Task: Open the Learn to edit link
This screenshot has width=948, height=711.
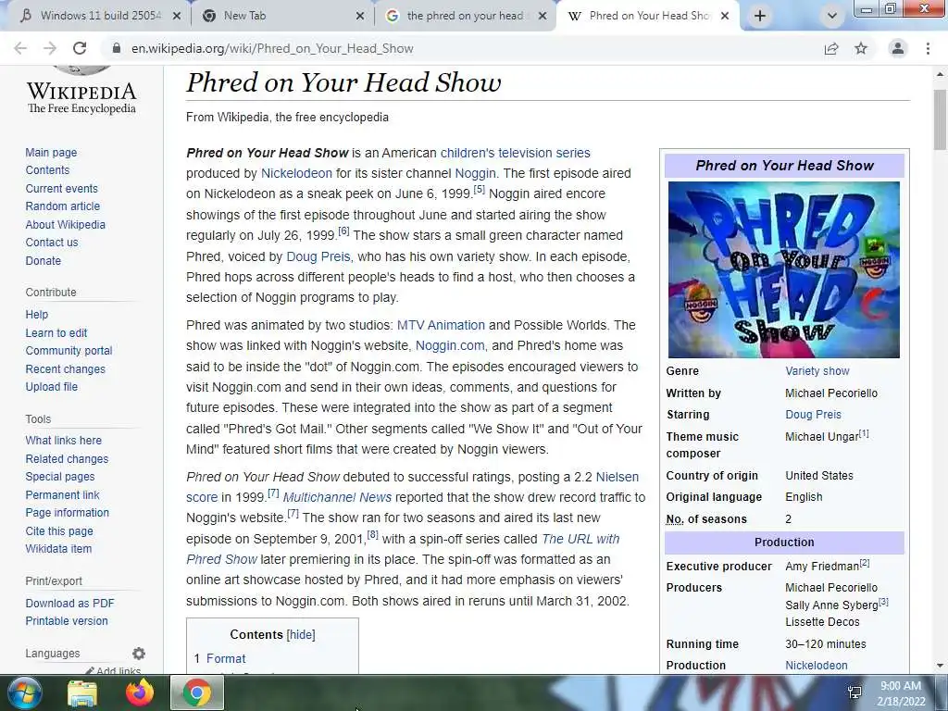Action: (56, 333)
